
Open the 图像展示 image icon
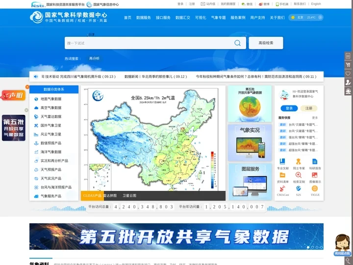click(x=315, y=175)
